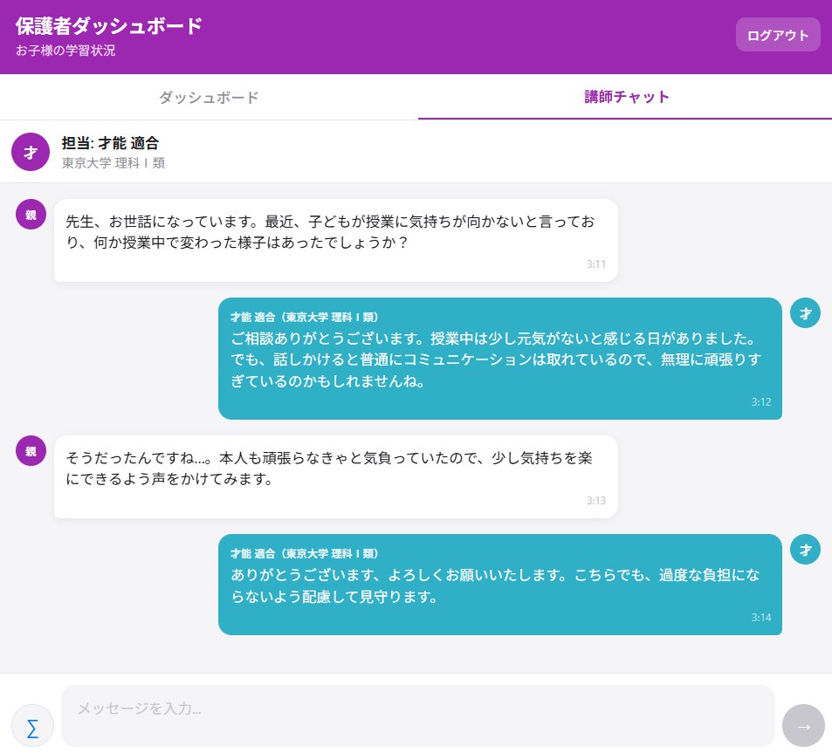
Task: Click the 東京大学 理科Ⅰ類 subtitle text
Action: coord(113,162)
